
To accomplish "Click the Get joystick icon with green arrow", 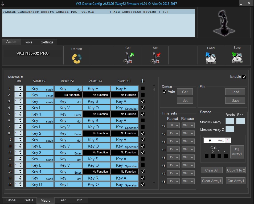I will (x=129, y=58).
